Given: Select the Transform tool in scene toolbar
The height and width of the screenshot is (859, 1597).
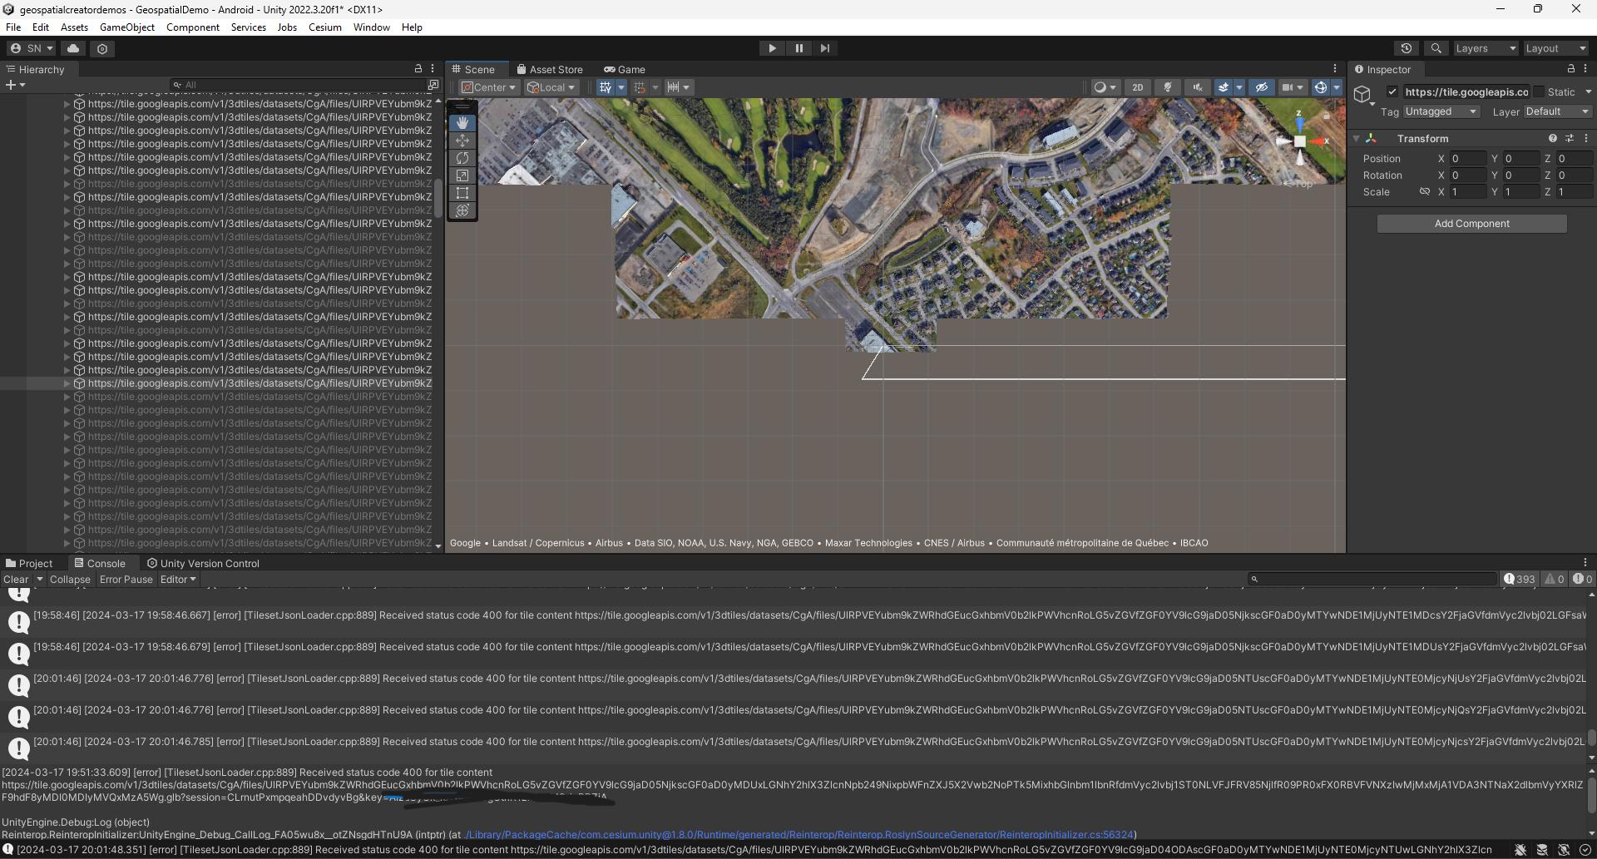Looking at the screenshot, I should [x=462, y=210].
